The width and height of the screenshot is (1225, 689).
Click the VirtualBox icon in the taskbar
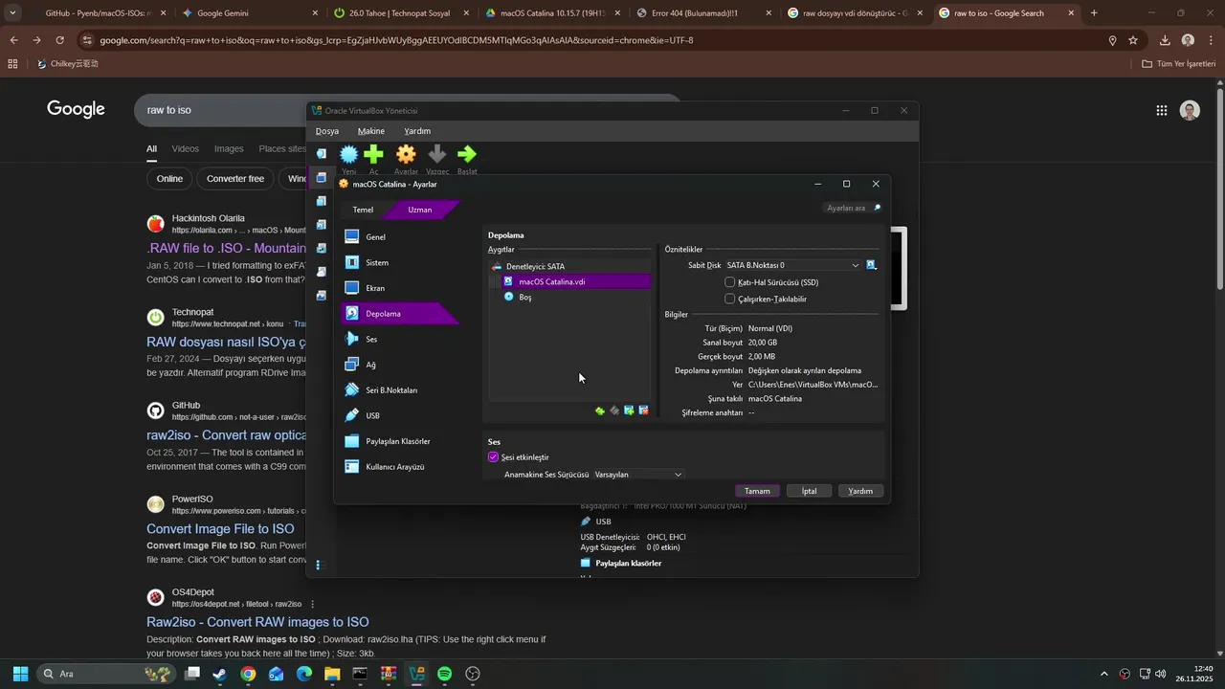[416, 674]
